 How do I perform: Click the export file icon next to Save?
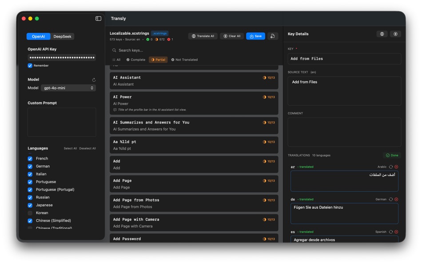273,36
